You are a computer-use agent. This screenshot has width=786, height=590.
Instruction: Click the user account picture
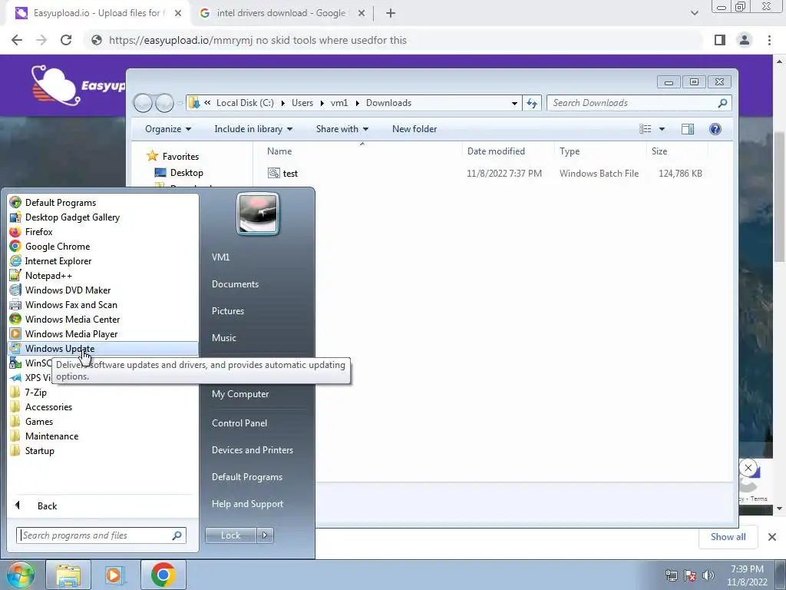pyautogui.click(x=258, y=214)
